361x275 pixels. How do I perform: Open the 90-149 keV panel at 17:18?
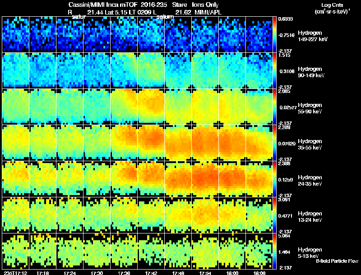tap(42, 71)
